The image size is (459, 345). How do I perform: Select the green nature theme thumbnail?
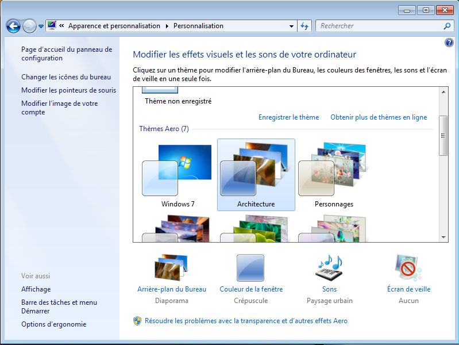click(254, 229)
